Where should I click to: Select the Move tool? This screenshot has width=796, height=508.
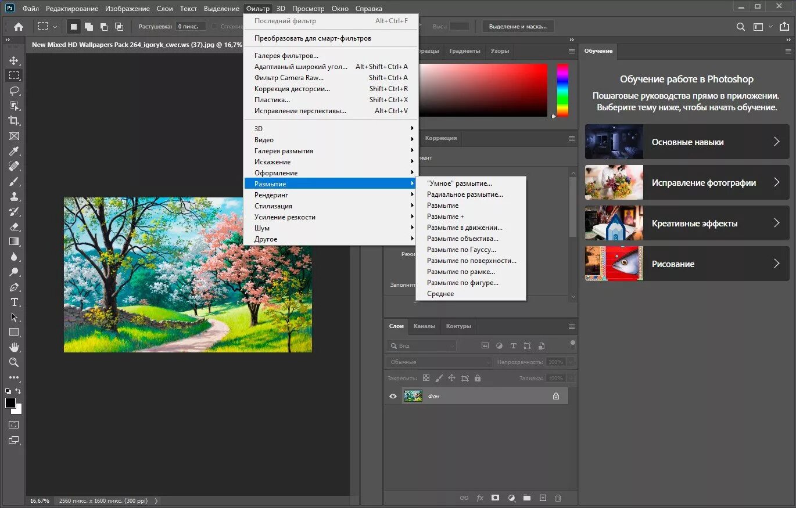14,60
